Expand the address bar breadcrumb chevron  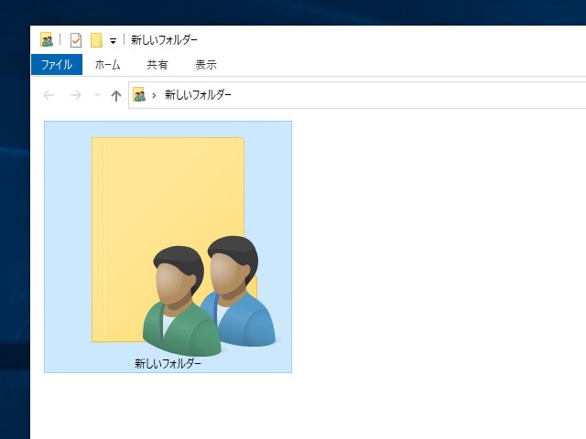[x=154, y=95]
